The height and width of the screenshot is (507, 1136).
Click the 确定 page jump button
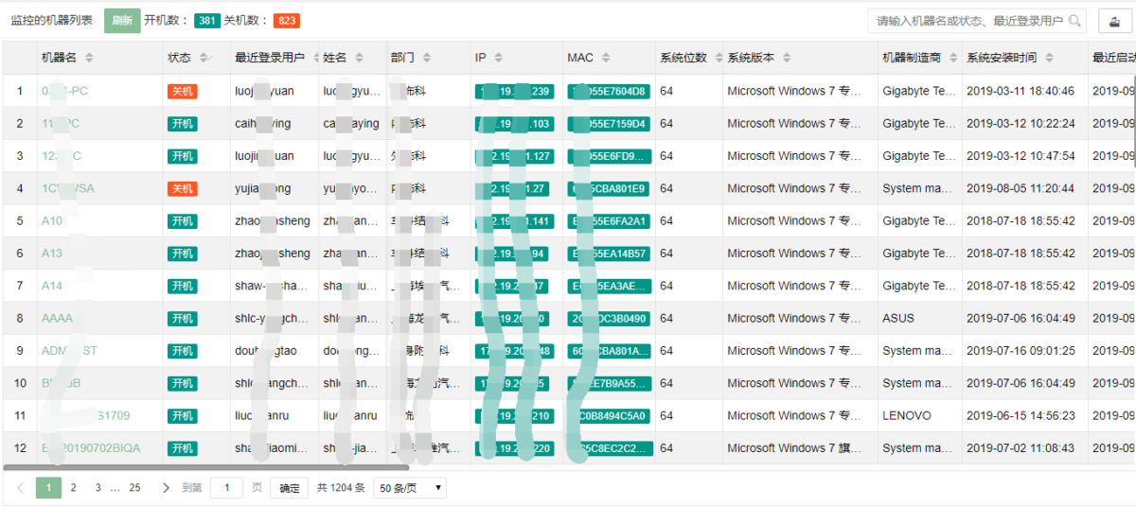(x=290, y=488)
